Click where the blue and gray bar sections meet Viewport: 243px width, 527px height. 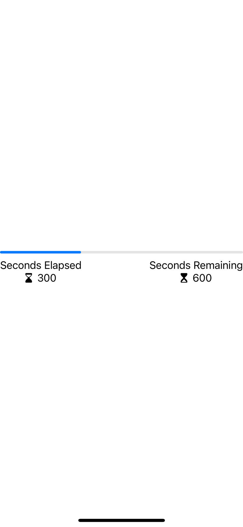81,252
